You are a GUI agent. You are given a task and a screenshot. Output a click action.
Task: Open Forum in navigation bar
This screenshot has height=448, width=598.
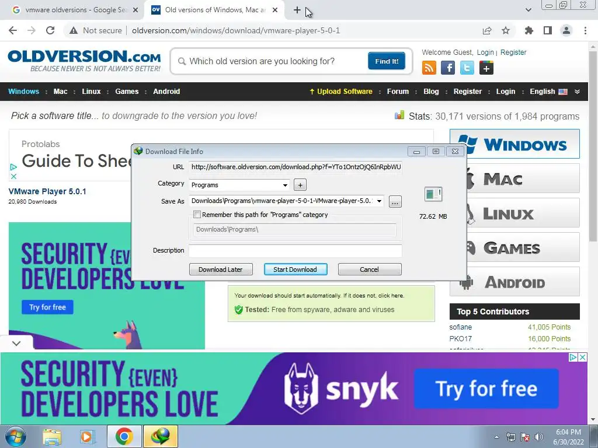[398, 92]
